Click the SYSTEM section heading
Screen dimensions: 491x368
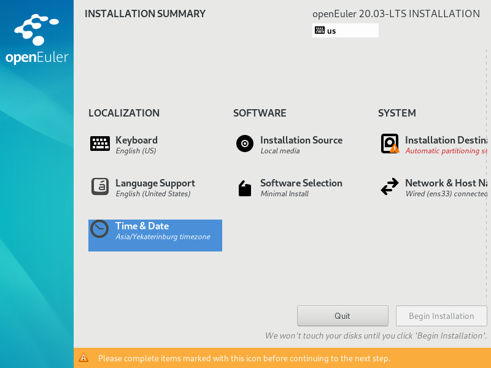tap(397, 113)
